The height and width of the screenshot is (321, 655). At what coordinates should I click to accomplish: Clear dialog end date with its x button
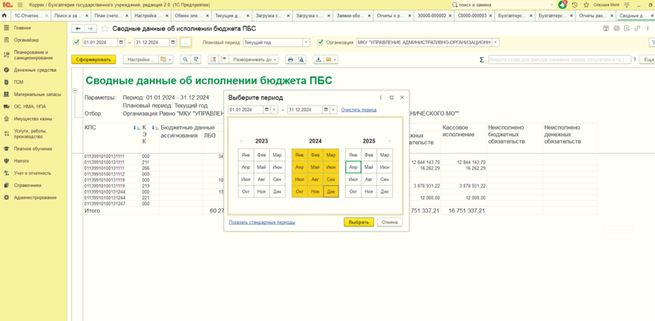point(333,110)
